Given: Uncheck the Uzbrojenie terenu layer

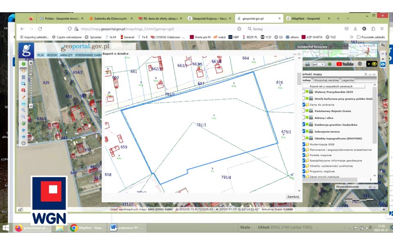Looking at the screenshot, I should (303, 131).
